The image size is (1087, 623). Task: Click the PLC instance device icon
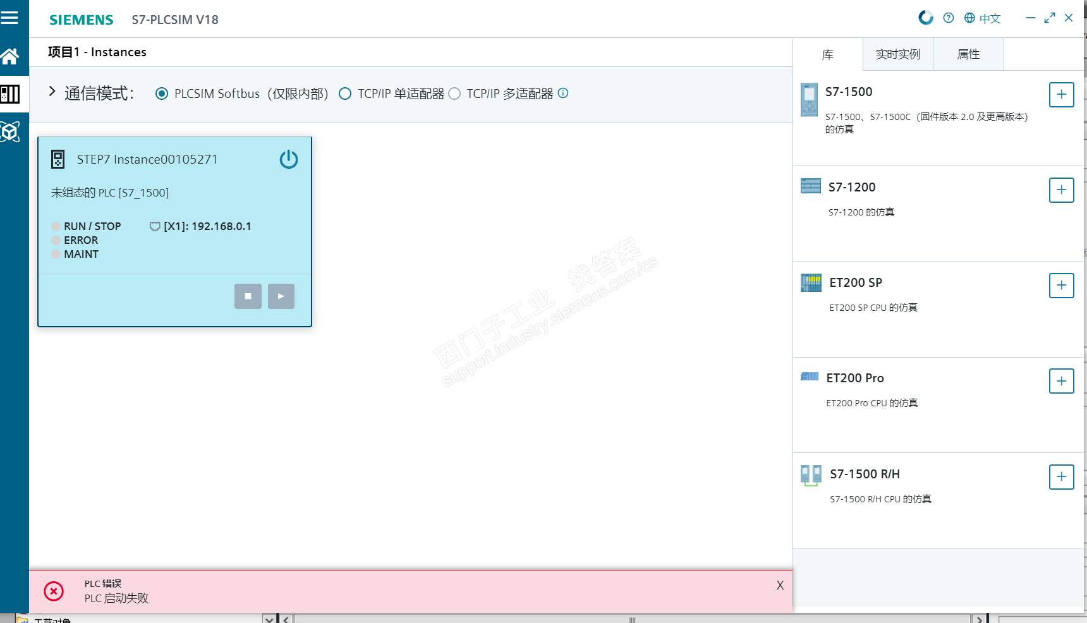pos(58,159)
